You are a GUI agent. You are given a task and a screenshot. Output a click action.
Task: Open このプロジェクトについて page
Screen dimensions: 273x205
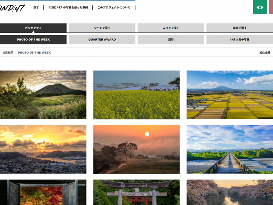click(114, 8)
